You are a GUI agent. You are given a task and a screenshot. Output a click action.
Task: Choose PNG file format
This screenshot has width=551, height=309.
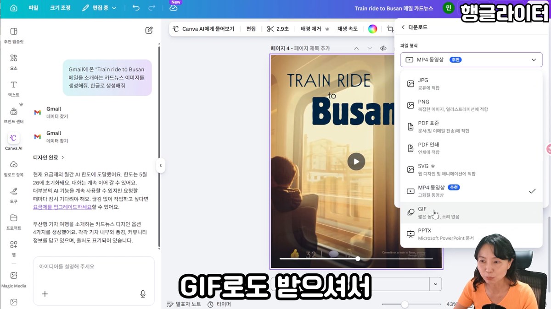point(471,105)
